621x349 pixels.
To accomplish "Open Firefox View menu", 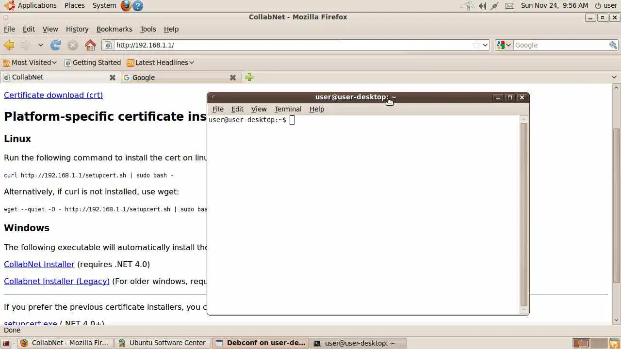I will tap(50, 29).
